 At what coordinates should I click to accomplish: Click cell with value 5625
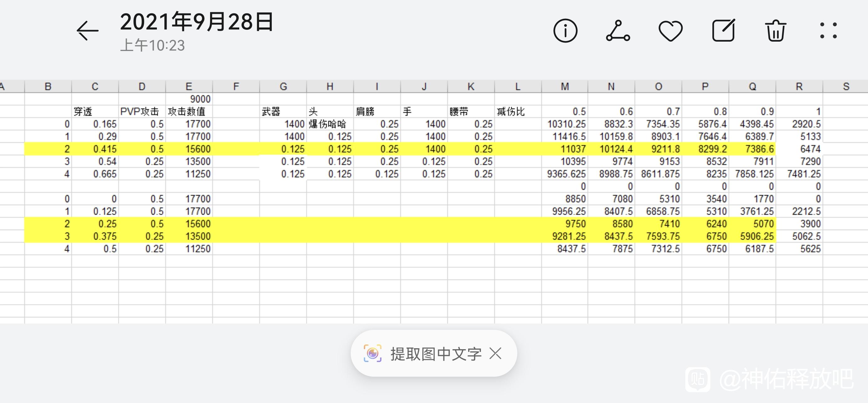click(x=799, y=248)
